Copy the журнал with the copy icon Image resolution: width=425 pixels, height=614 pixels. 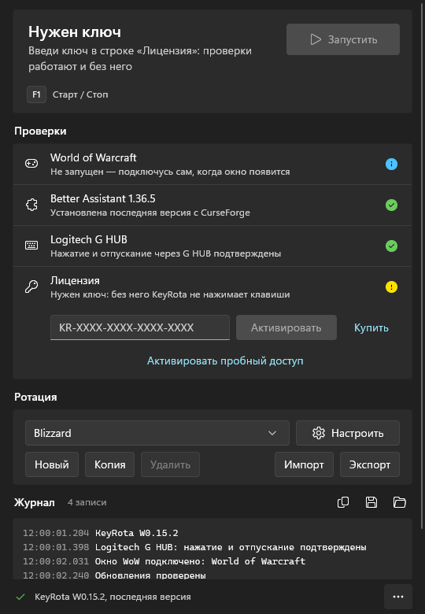(x=343, y=502)
